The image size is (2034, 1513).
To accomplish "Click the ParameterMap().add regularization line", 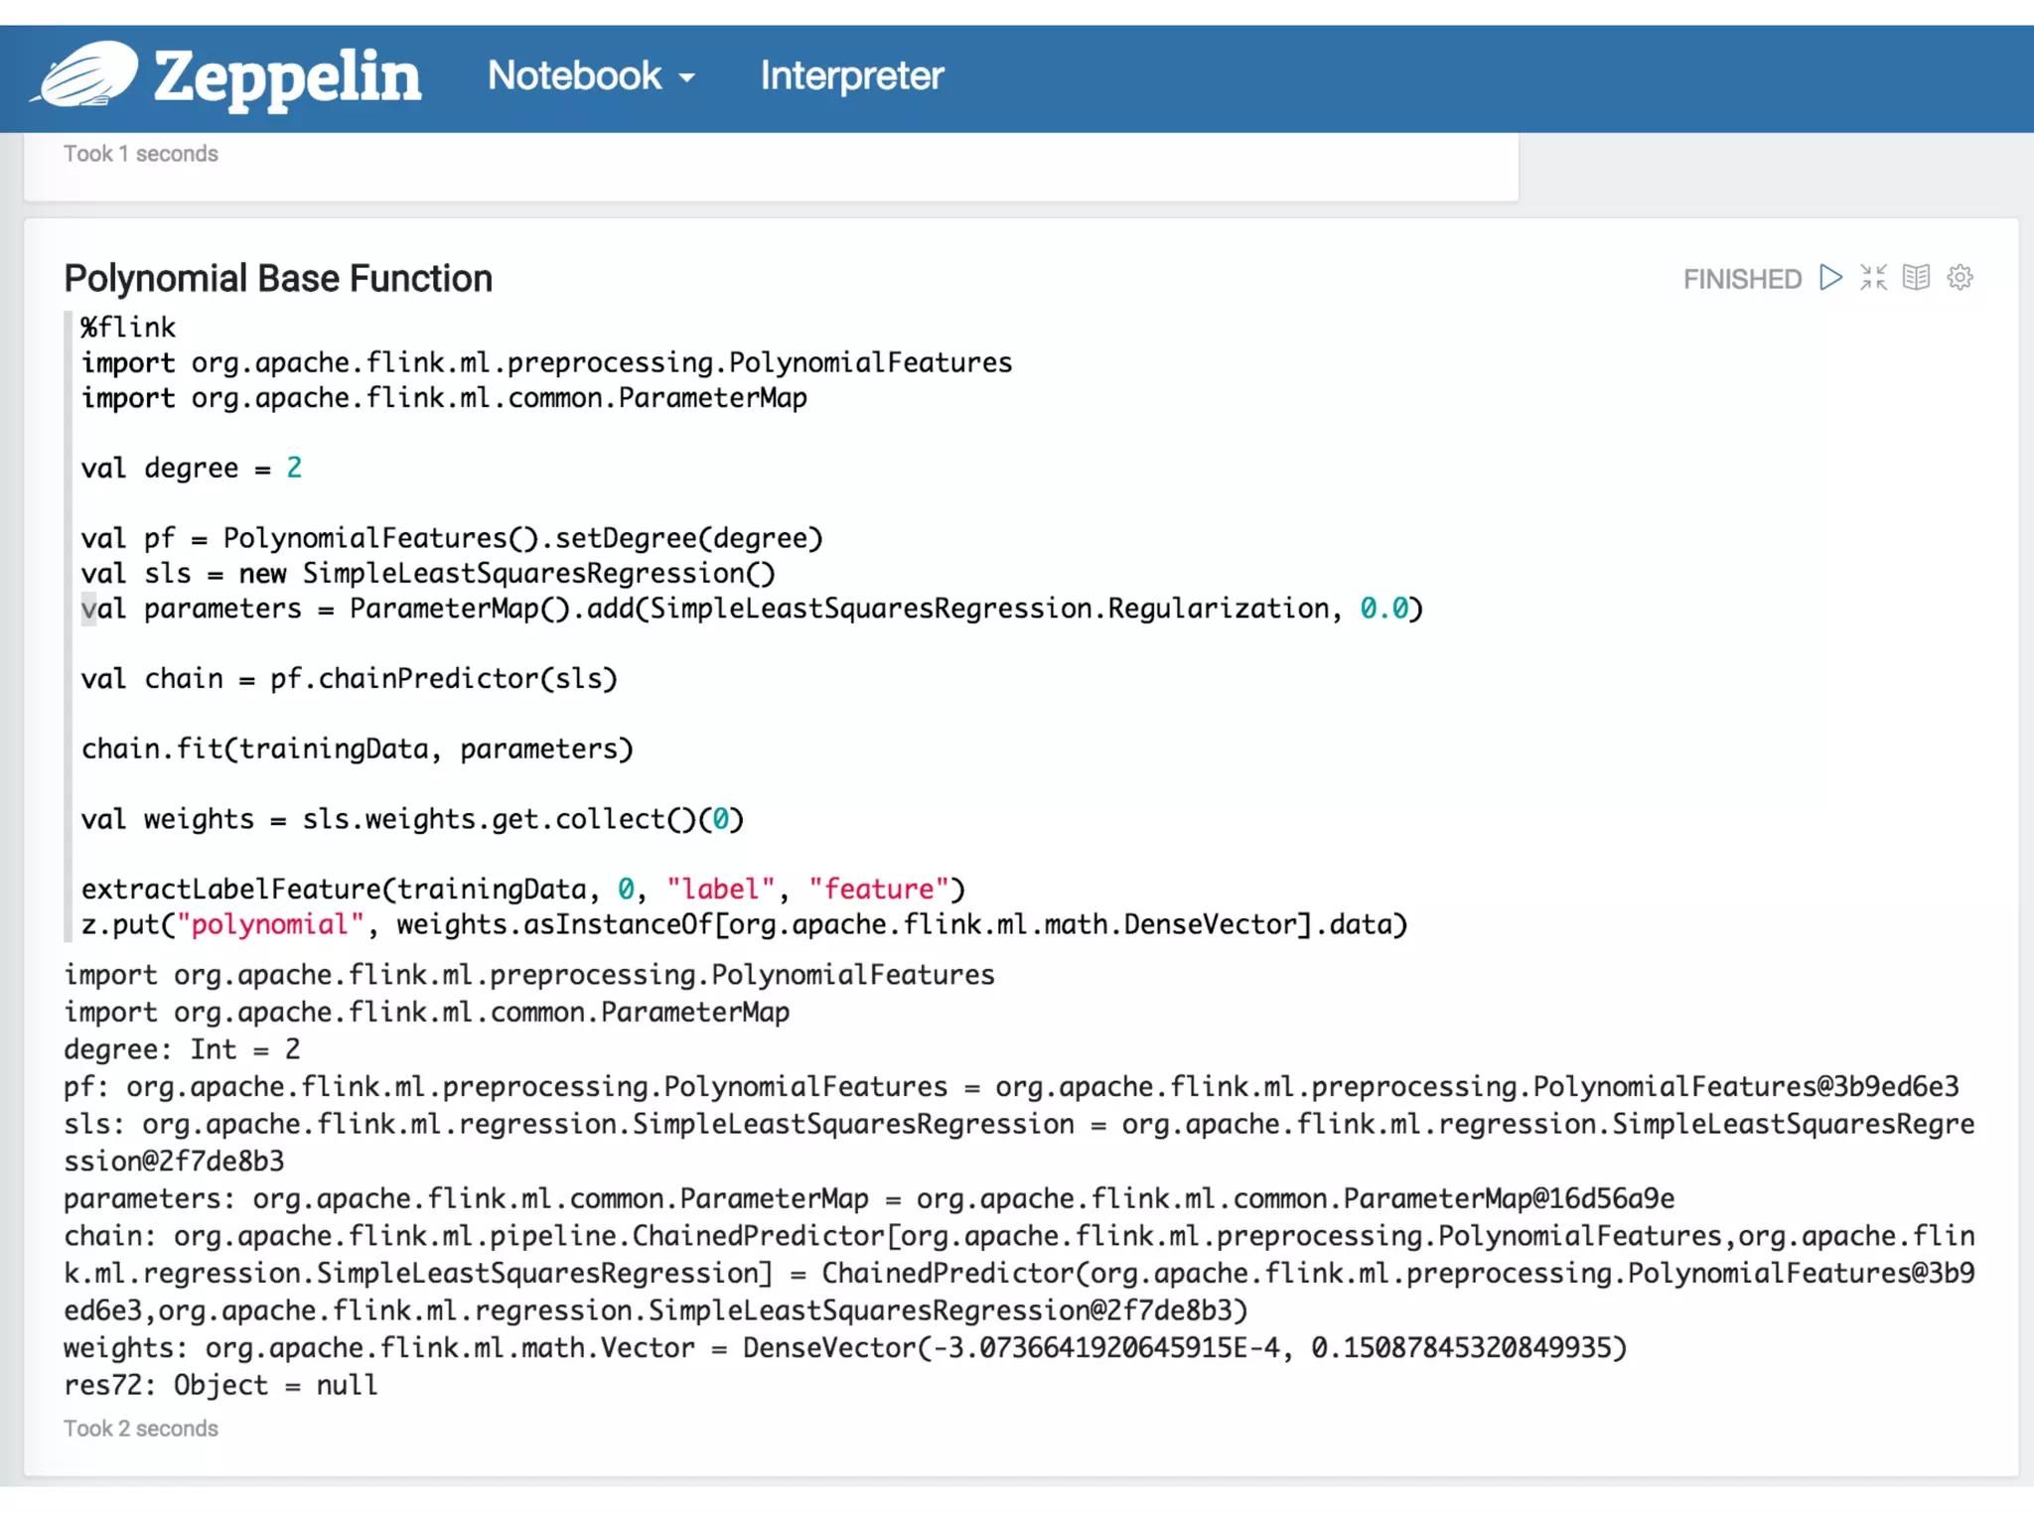I will 751,609.
